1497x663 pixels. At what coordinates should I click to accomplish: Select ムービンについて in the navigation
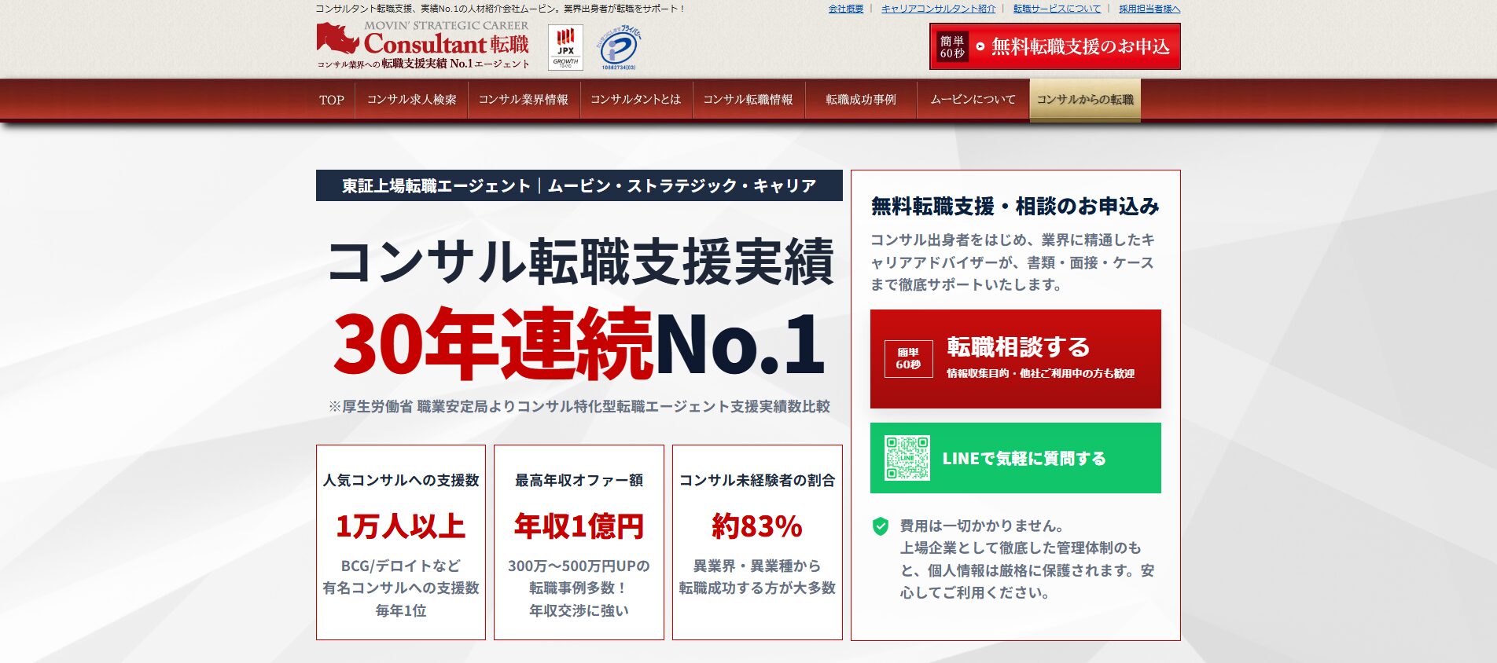pos(973,100)
